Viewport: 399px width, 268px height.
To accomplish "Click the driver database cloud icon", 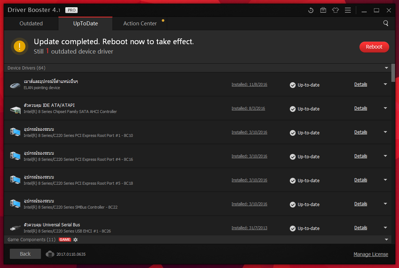I will 50,254.
